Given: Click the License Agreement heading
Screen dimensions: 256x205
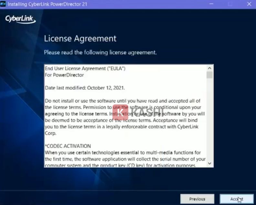Looking at the screenshot, I should pyautogui.click(x=80, y=38).
